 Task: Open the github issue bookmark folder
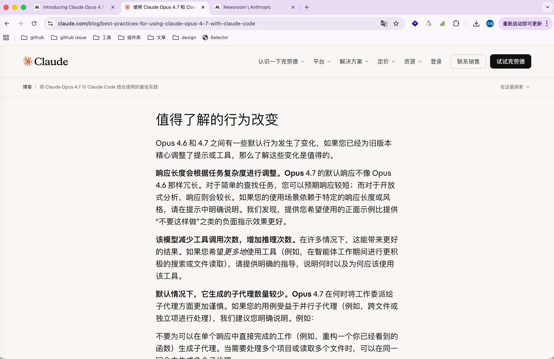point(69,37)
